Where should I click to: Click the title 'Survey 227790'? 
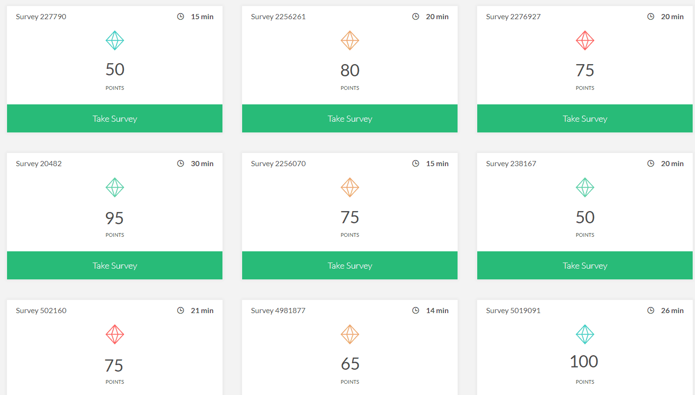[x=41, y=17]
